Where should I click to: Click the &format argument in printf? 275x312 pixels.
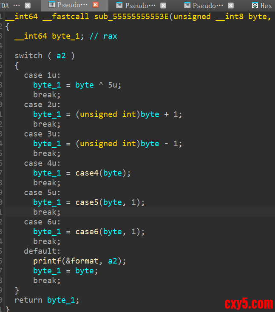82,261
